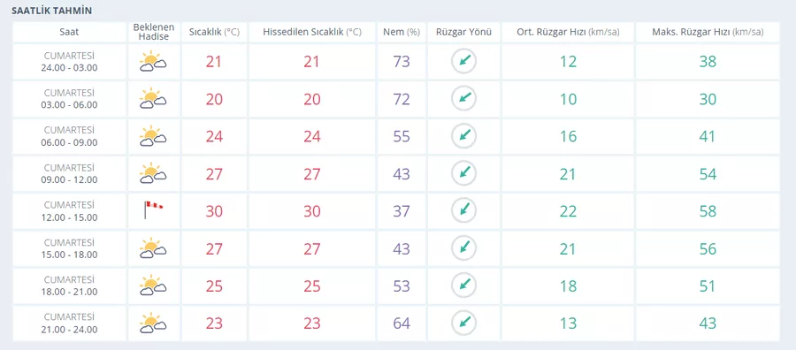The height and width of the screenshot is (350, 796).
Task: Select the Saat column header
Action: pos(69,32)
